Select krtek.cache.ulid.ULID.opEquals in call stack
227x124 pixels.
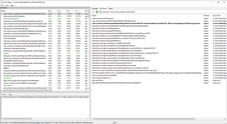click(x=159, y=18)
